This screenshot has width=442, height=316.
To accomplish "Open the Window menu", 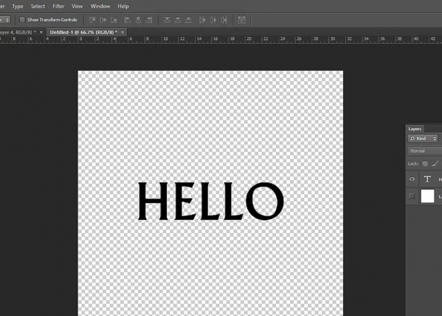I will (x=100, y=6).
